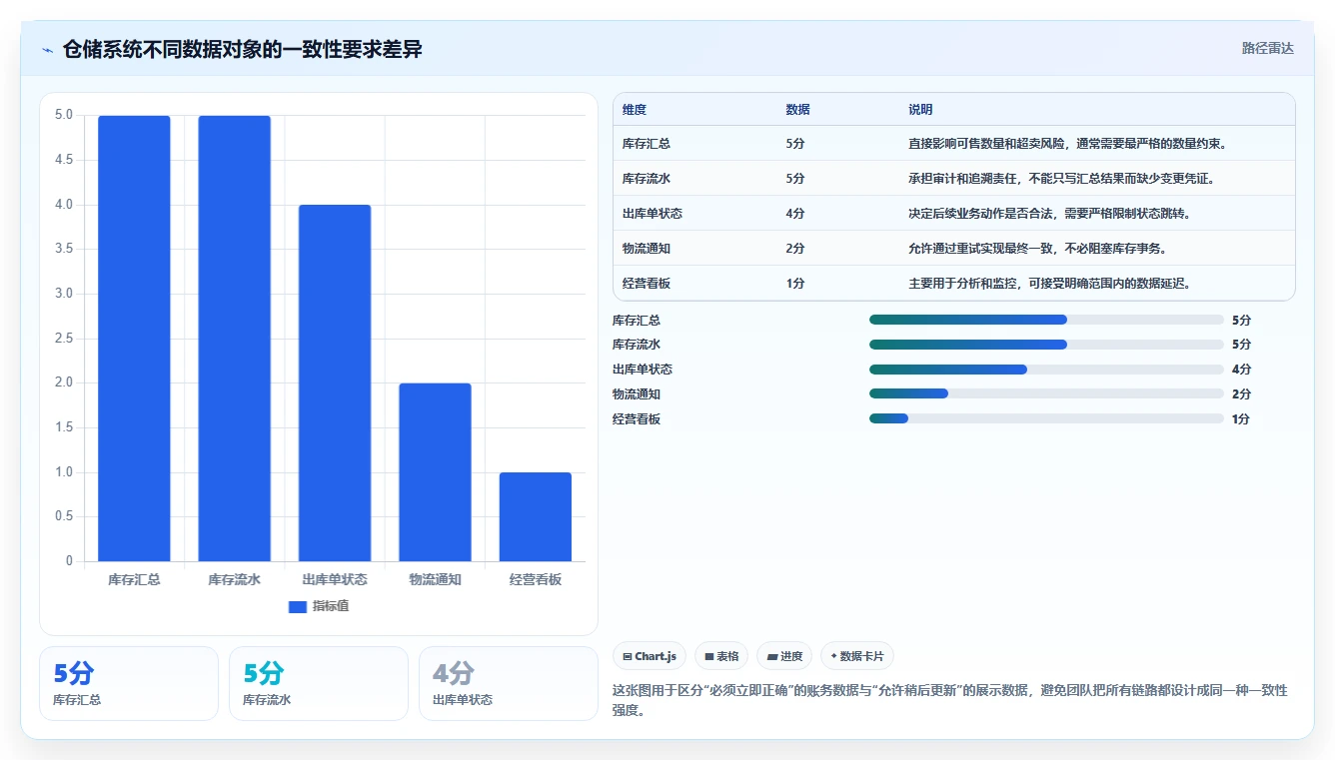Click the 物流通知 progress bar

pyautogui.click(x=1046, y=394)
